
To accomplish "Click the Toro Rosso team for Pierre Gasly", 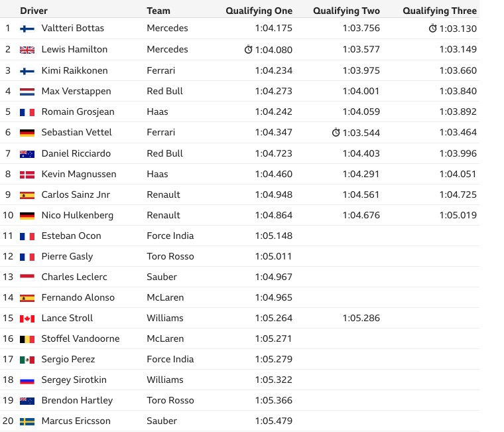I will pyautogui.click(x=170, y=256).
